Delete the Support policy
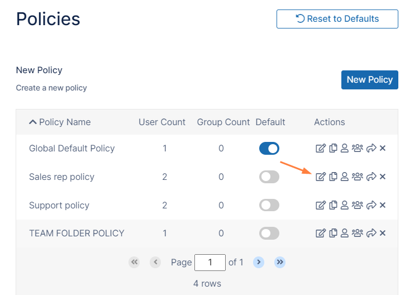This screenshot has width=419, height=295. pyautogui.click(x=383, y=205)
